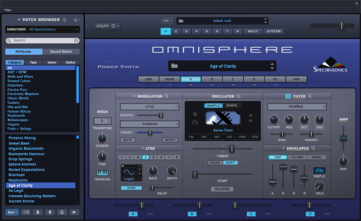Click the patch browser lock icon
The image size is (361, 221).
click(x=76, y=20)
